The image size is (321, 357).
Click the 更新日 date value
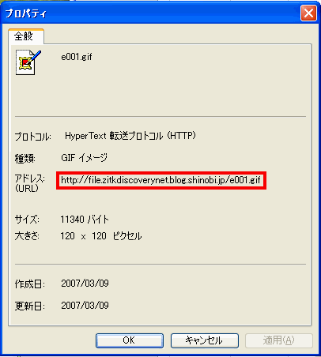pos(85,306)
